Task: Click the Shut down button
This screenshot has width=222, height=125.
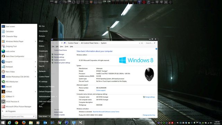Action: tap(43, 116)
